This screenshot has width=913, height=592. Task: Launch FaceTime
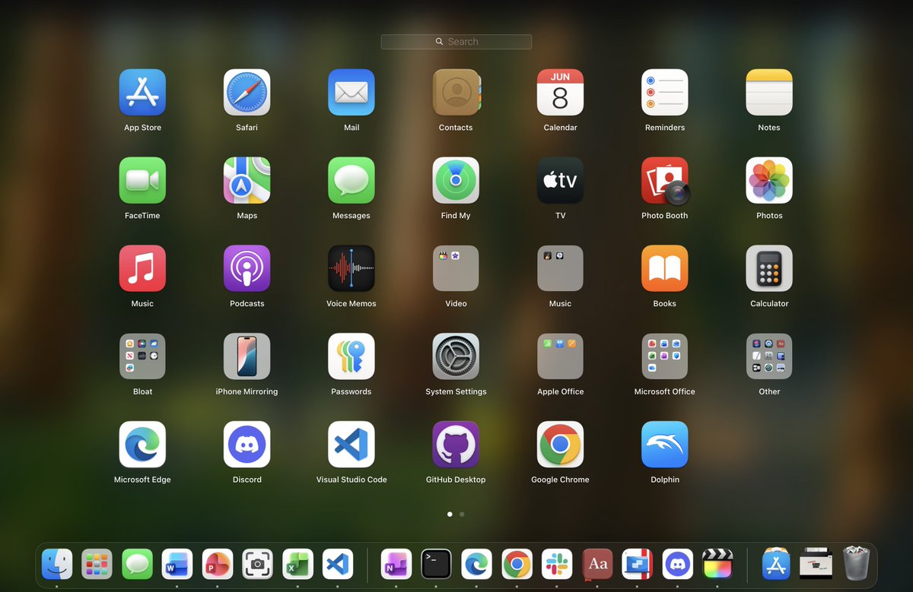[x=142, y=180]
